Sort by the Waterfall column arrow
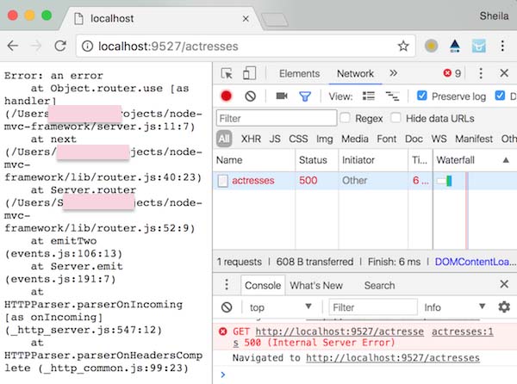 pyautogui.click(x=506, y=160)
